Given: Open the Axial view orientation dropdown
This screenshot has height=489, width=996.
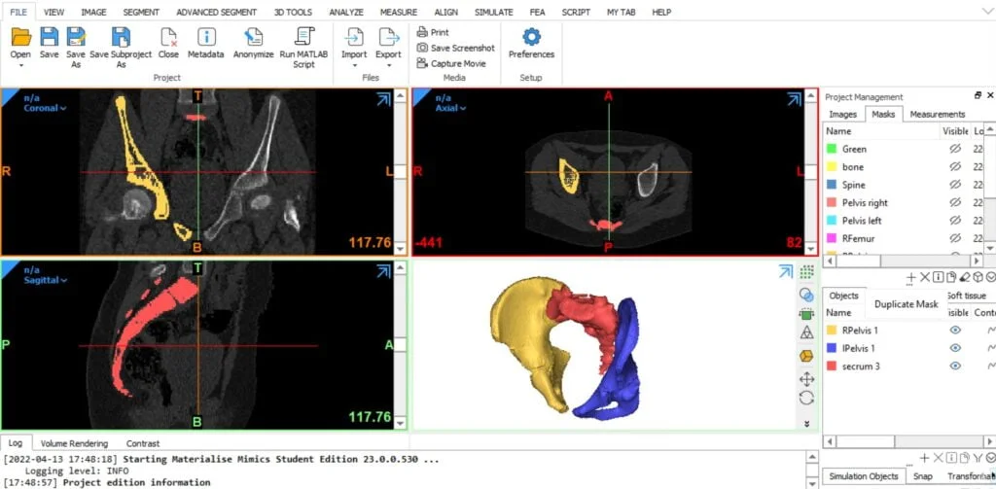Looking at the screenshot, I should point(450,108).
